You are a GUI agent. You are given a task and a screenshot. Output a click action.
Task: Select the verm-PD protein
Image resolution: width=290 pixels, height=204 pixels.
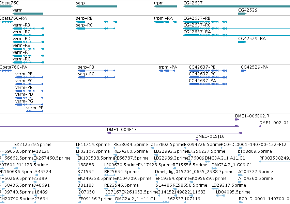click(x=29, y=98)
